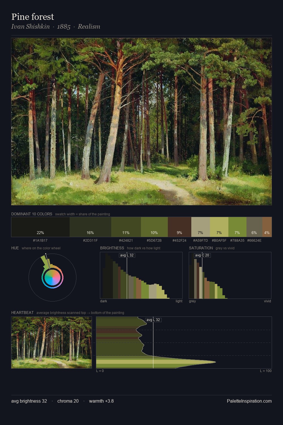This screenshot has width=283, height=425.
Task: Click the brightness histogram chart
Action: click(x=141, y=275)
